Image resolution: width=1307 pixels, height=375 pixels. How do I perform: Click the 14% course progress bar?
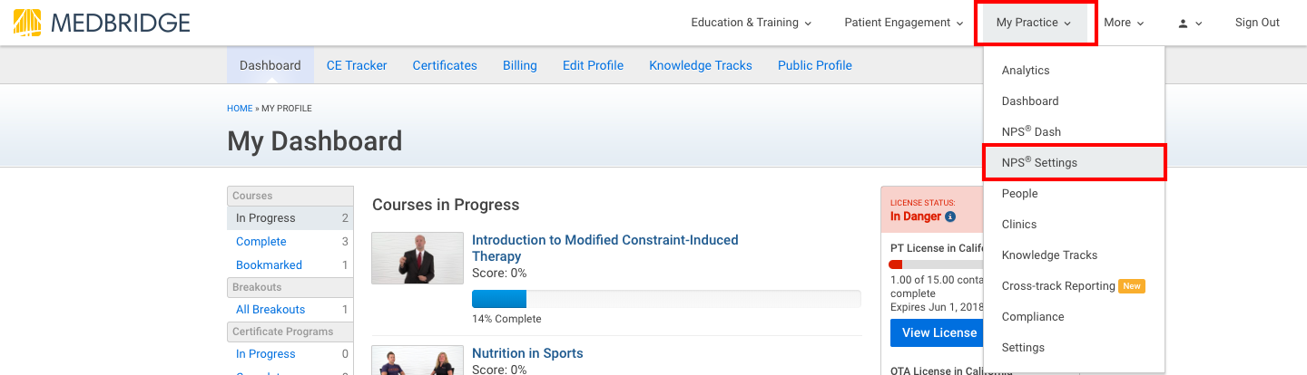coord(666,300)
